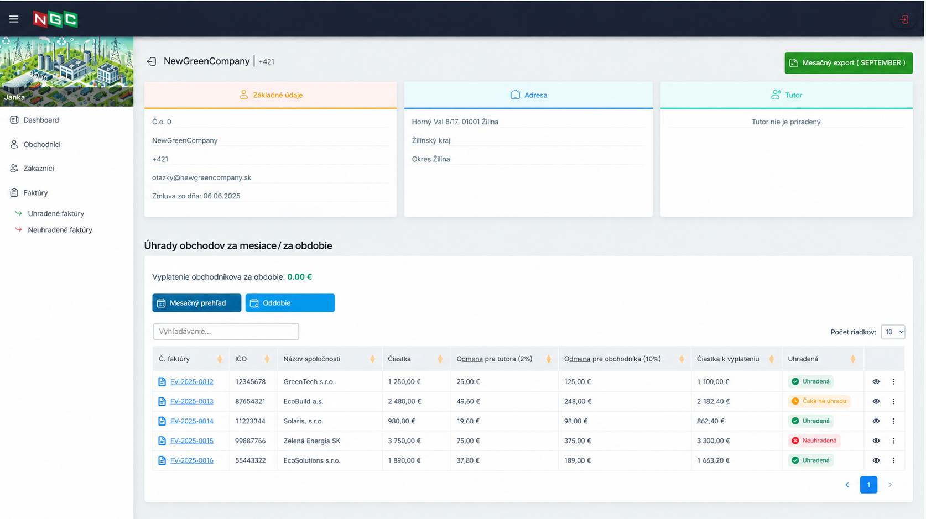The height and width of the screenshot is (519, 926).
Task: Switch to the Tutor tab
Action: pos(787,95)
